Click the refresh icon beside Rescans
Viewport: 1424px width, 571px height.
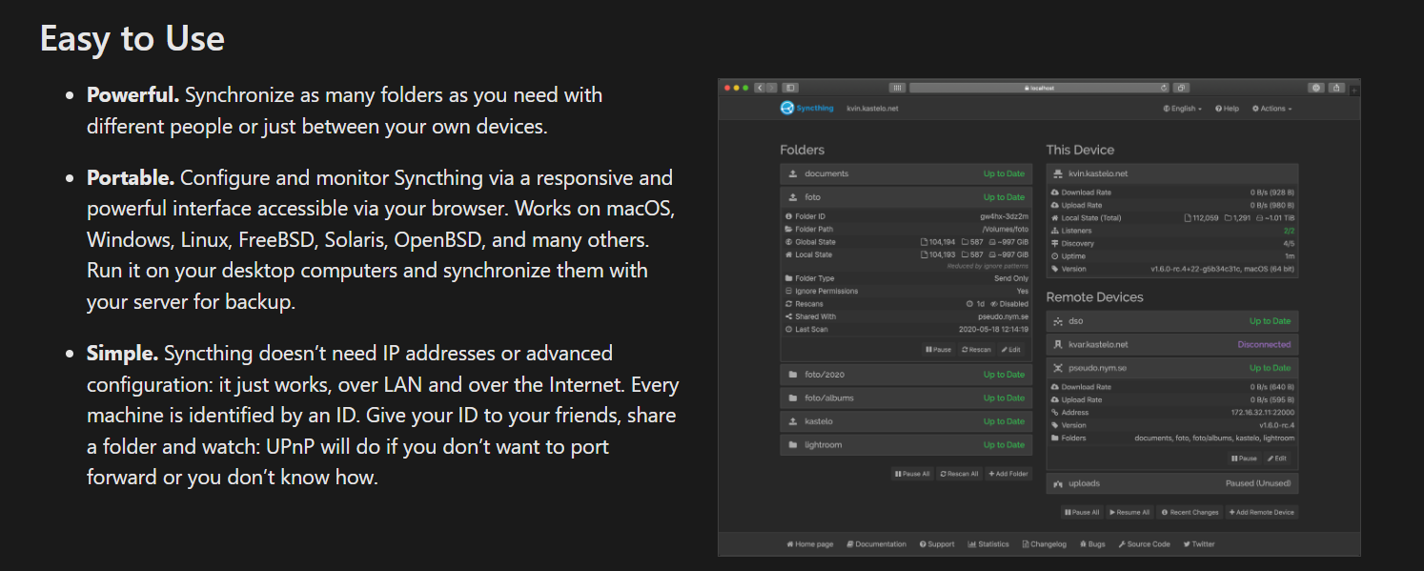pyautogui.click(x=788, y=304)
